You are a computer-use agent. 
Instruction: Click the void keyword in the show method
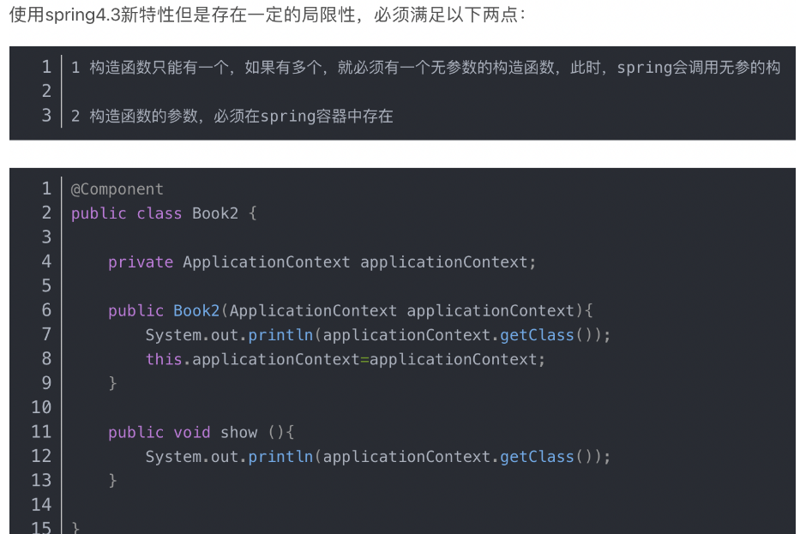(192, 433)
